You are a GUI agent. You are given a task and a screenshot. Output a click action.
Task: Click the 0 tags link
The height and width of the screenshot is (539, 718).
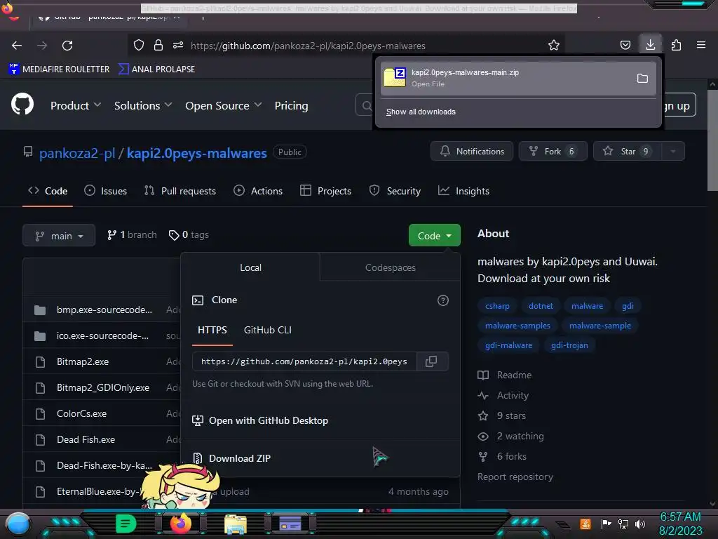[189, 234]
